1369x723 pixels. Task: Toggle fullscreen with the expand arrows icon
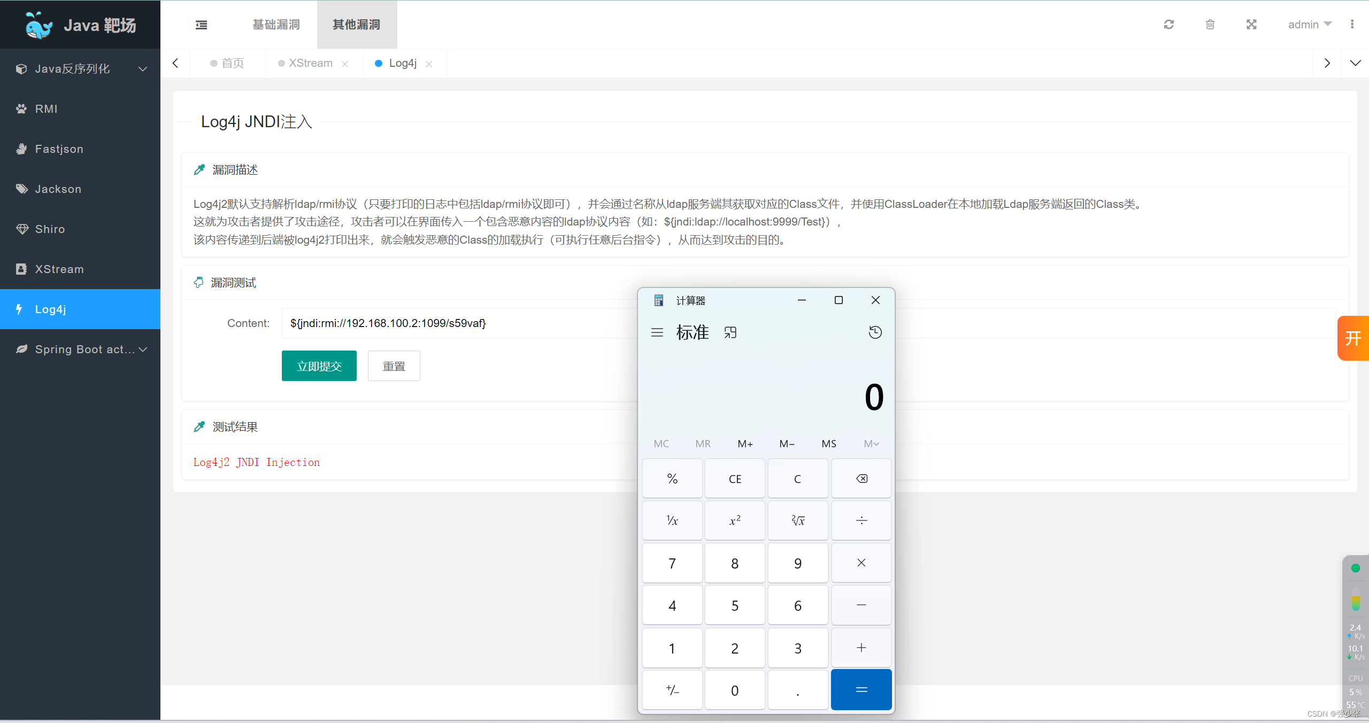pyautogui.click(x=1251, y=25)
